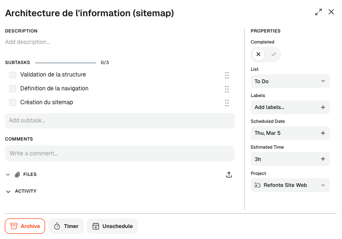Click drag handle for Création du sitemap

pos(227,103)
